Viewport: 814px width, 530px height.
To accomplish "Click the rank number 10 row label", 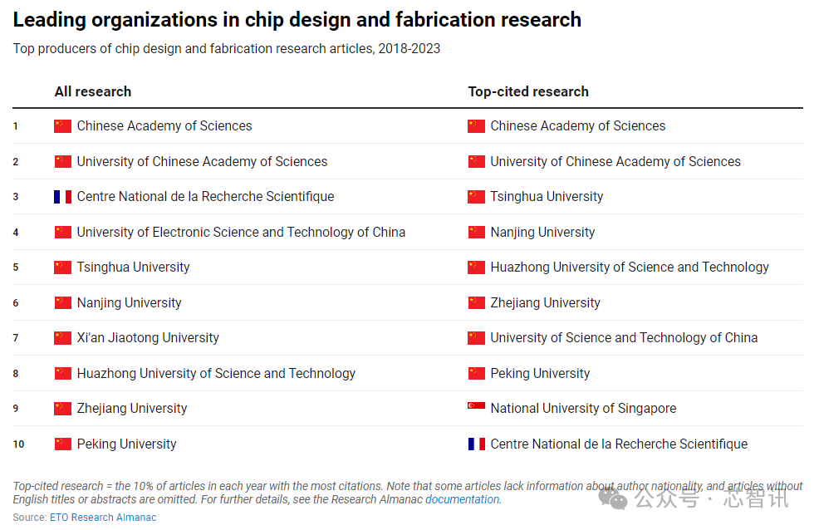I will 18,444.
